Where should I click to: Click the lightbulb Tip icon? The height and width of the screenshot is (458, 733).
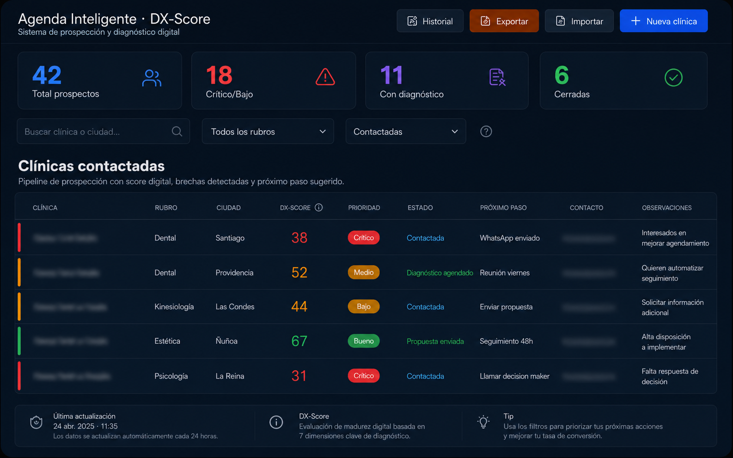point(483,422)
